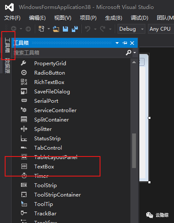
Task: Click the form's right-middle resize handle
Action: point(149,118)
